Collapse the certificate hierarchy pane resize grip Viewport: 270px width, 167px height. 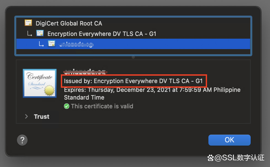(133, 57)
